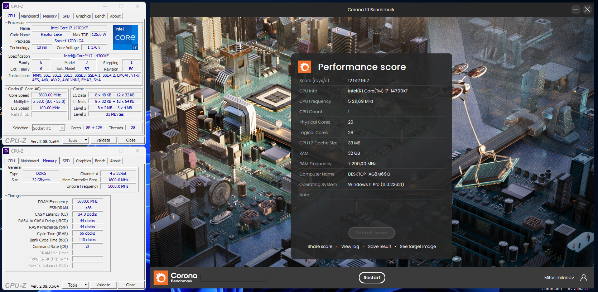
Task: Click the Name field Intel Core i7 14700KF
Action: tap(69, 28)
